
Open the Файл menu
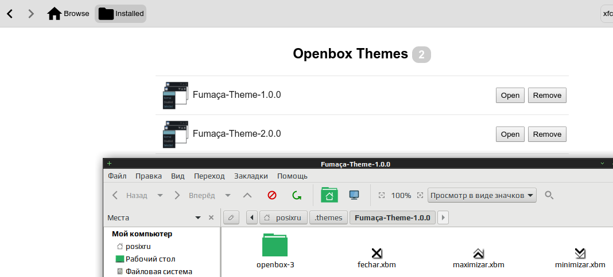117,176
